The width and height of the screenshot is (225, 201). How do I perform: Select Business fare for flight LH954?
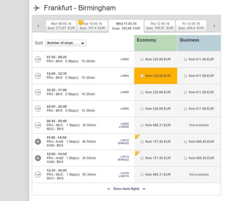pos(186,76)
